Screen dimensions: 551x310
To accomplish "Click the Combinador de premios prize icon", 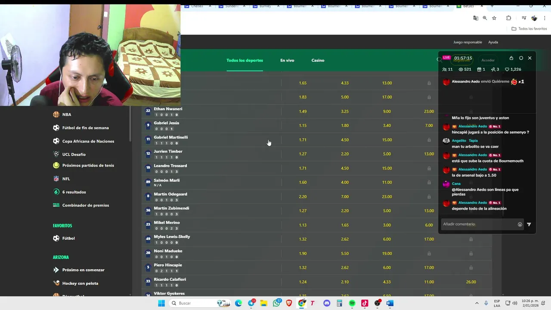I will (x=56, y=205).
